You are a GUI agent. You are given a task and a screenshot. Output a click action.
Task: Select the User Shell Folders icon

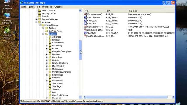pos(50,95)
